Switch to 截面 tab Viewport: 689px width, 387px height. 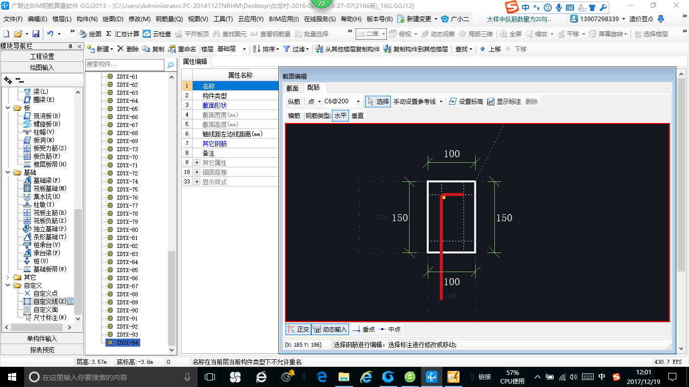click(293, 88)
